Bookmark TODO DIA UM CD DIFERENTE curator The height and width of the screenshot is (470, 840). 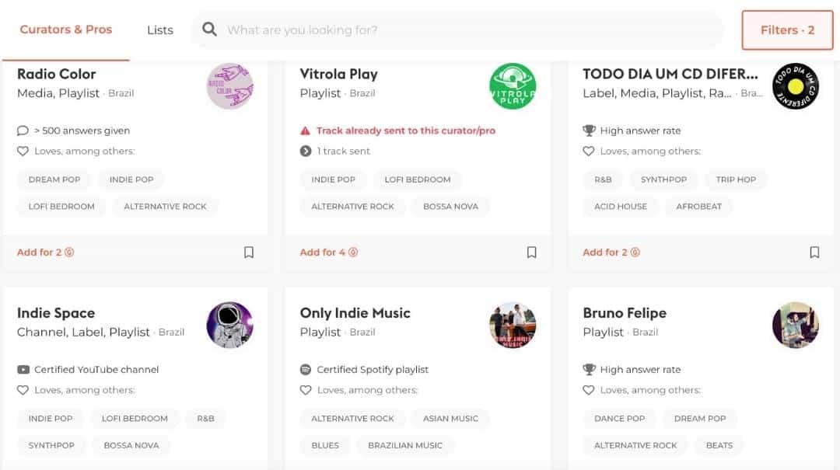pyautogui.click(x=814, y=252)
